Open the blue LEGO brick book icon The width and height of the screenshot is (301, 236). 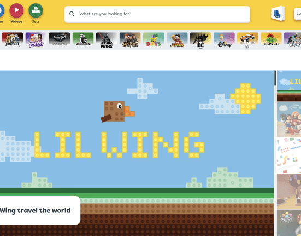(278, 14)
